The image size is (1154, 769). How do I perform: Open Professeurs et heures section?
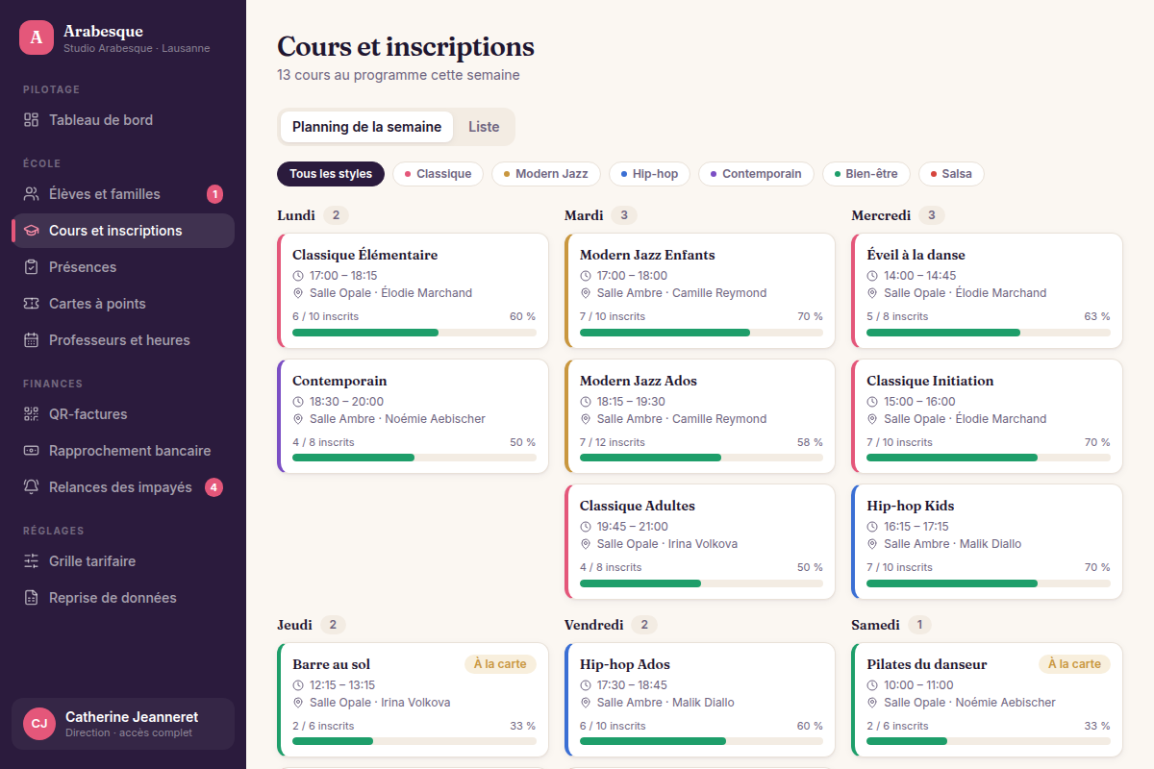coord(123,340)
